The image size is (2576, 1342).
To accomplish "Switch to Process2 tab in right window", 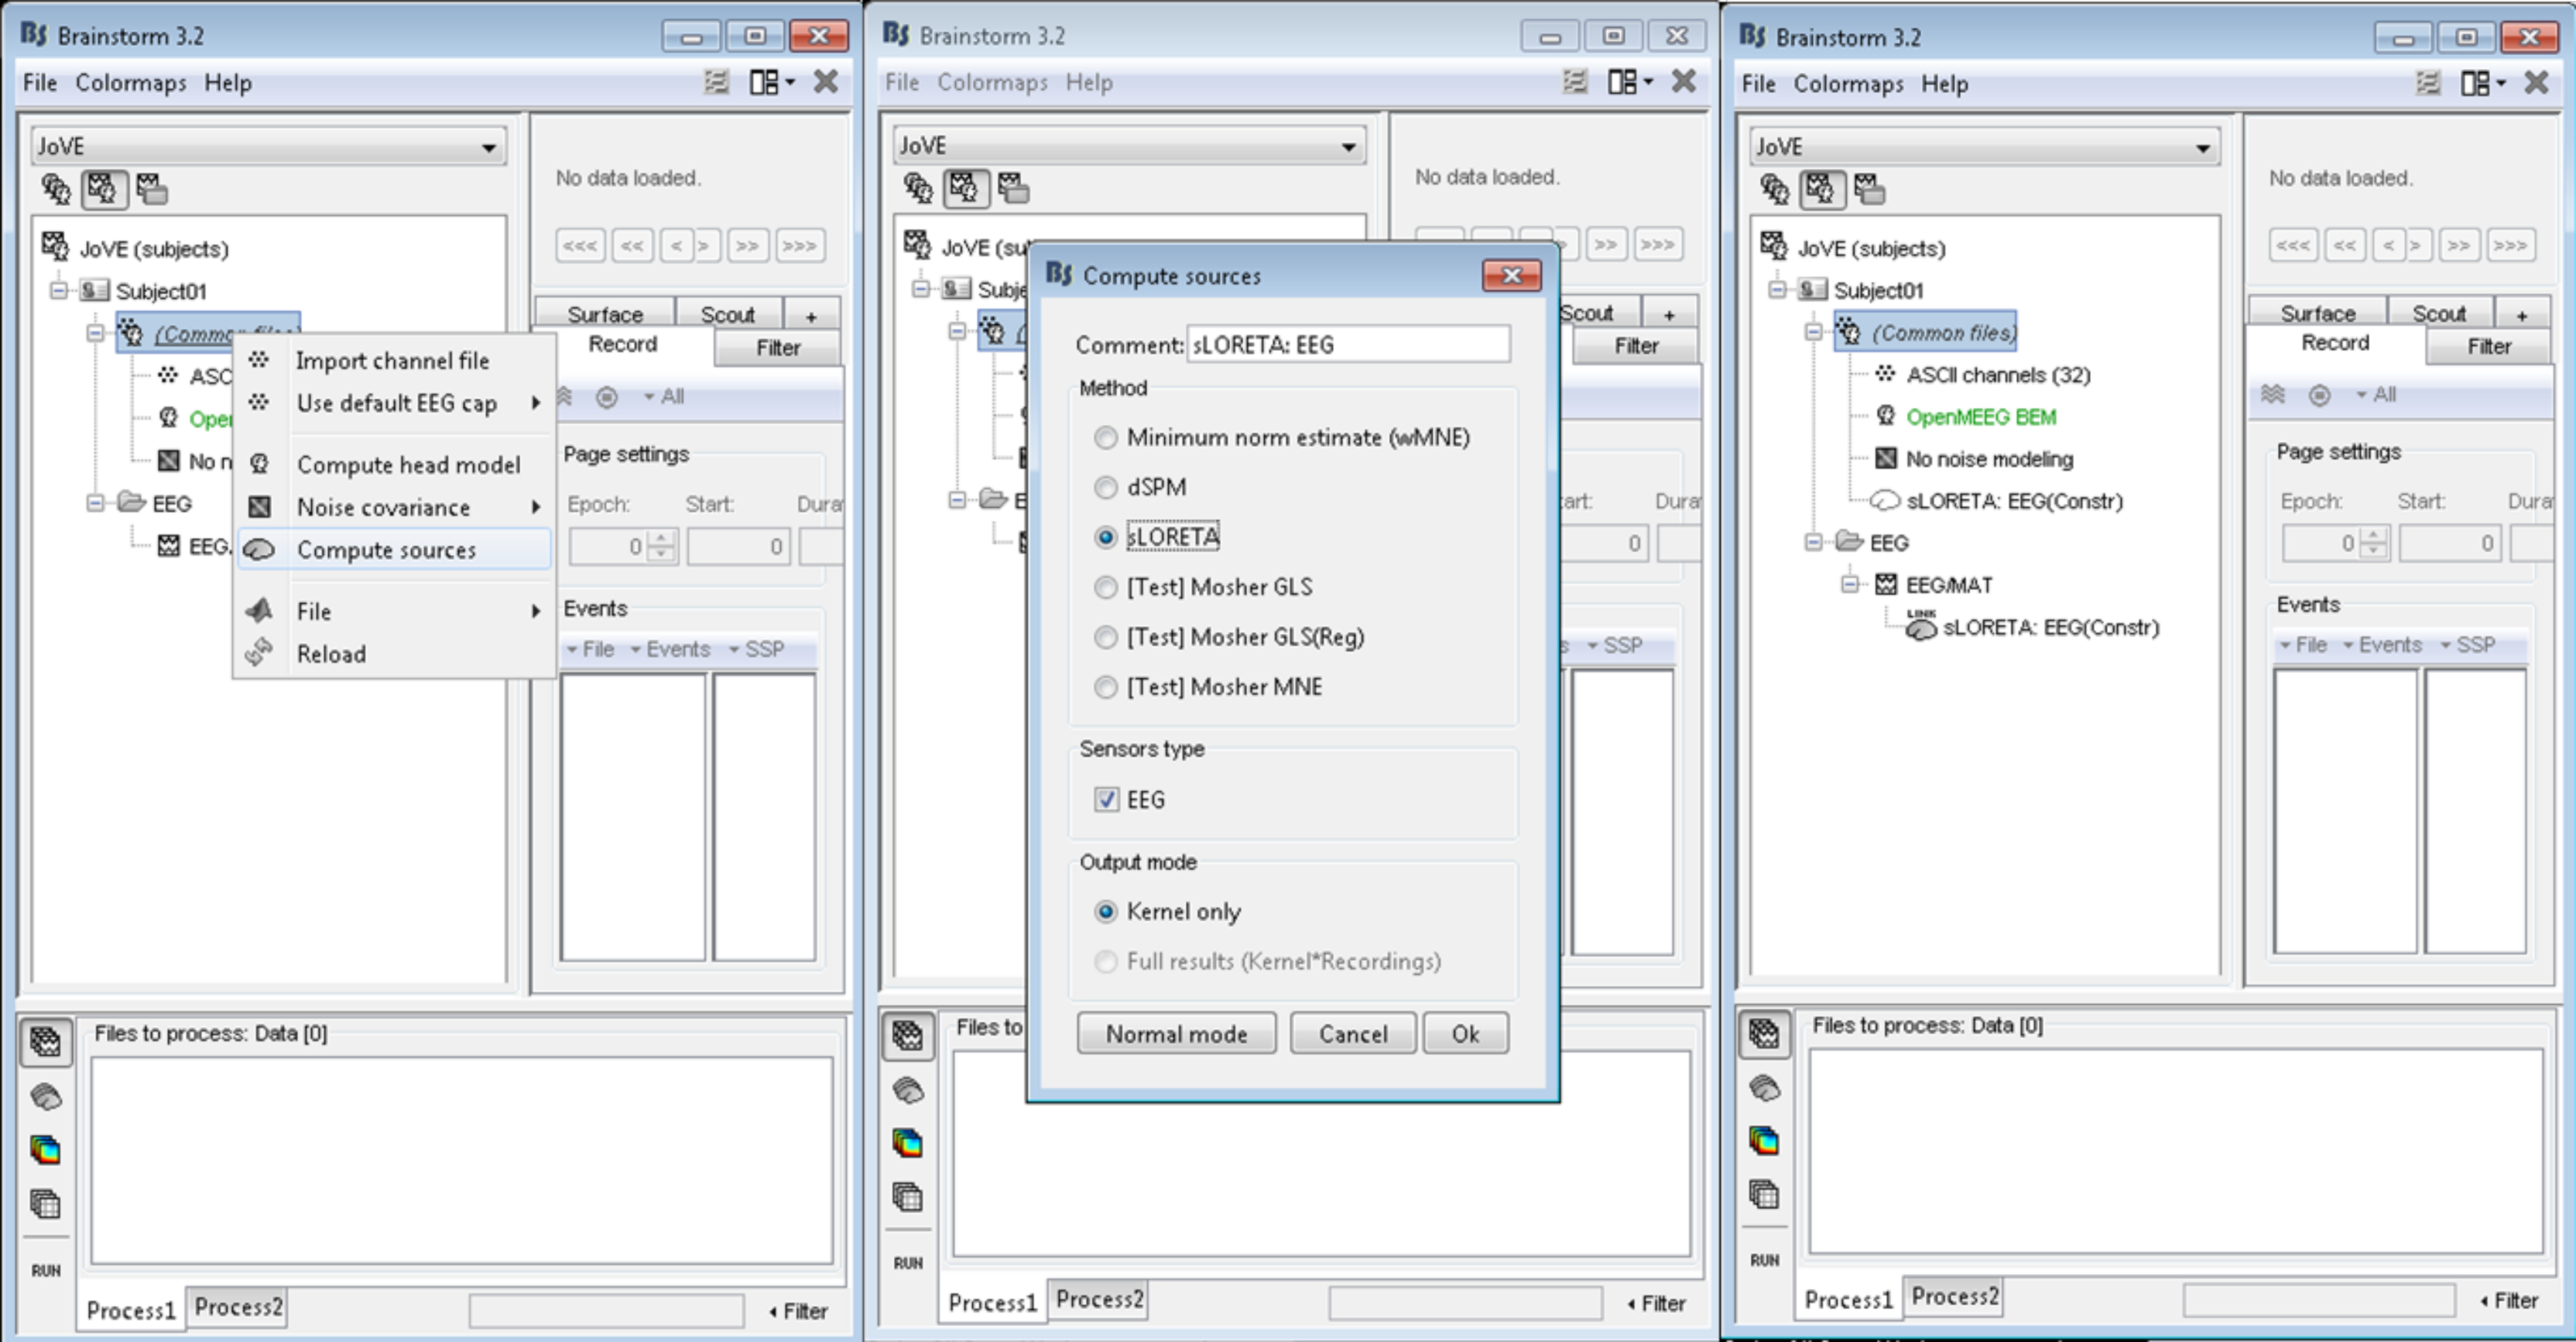I will pyautogui.click(x=1954, y=1296).
